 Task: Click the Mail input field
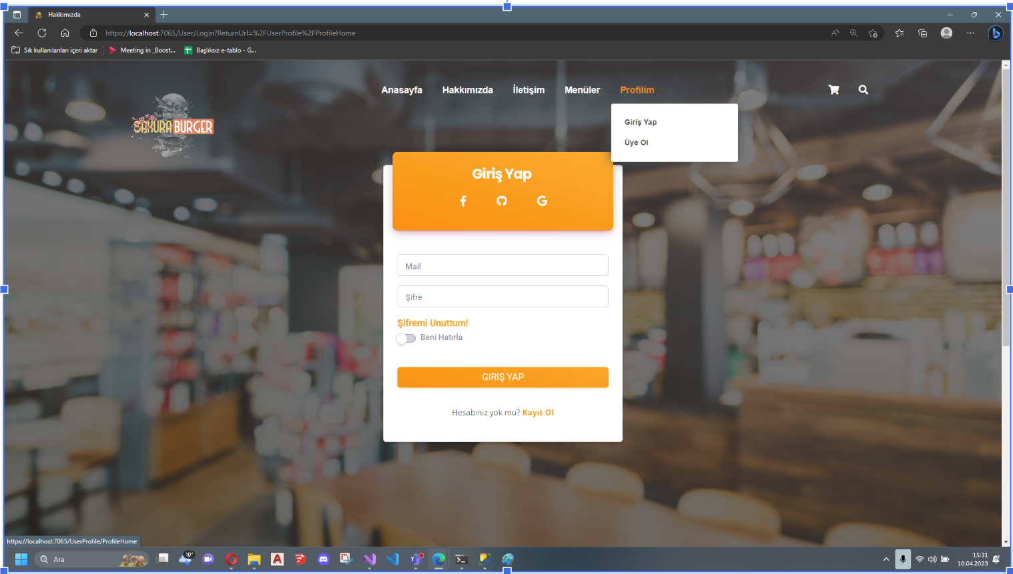pyautogui.click(x=502, y=265)
